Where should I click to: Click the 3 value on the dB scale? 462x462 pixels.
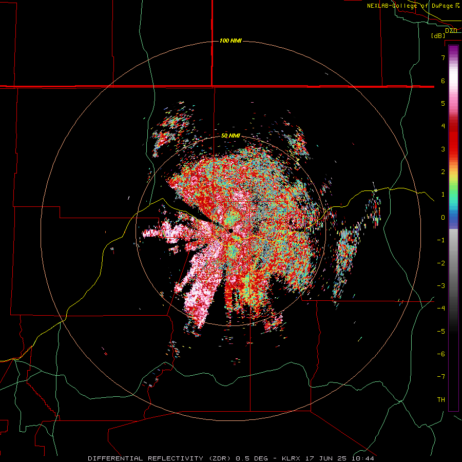tap(443, 149)
